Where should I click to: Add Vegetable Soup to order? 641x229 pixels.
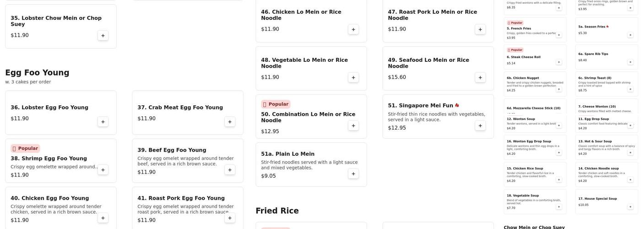[x=559, y=207]
